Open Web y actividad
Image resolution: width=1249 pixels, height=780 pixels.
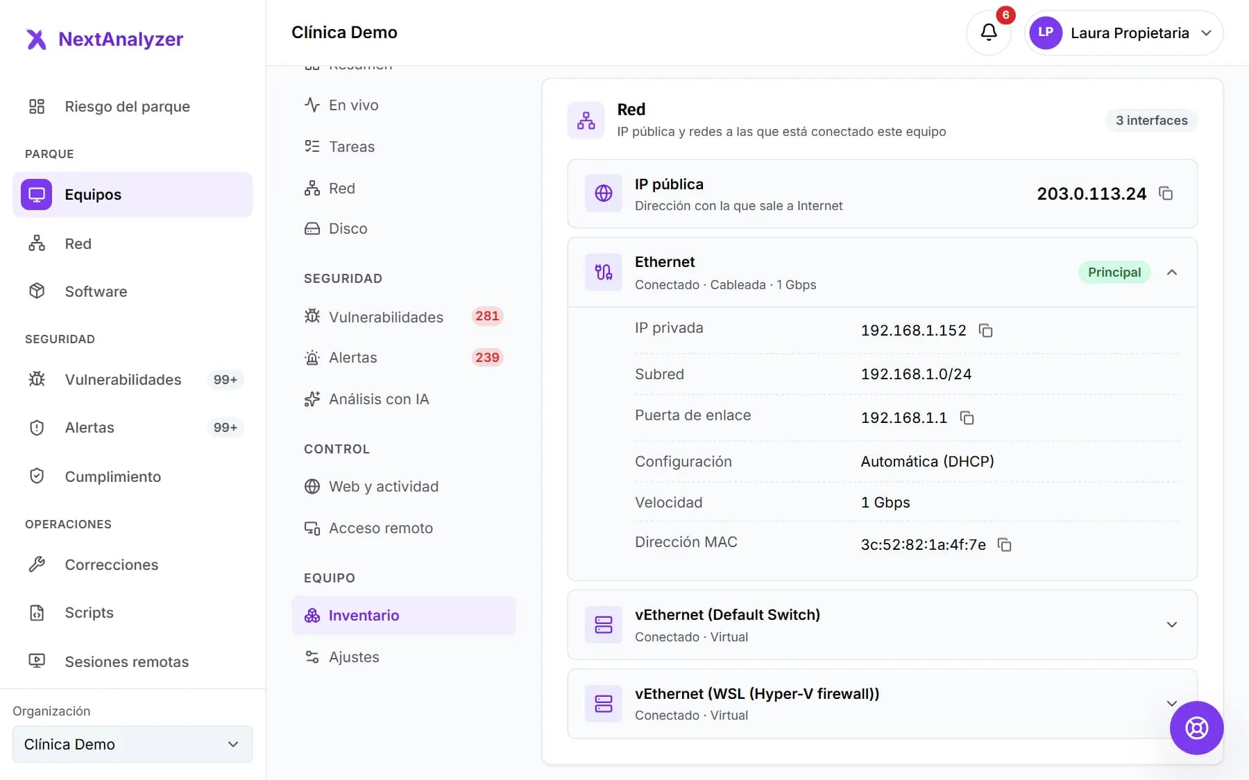[404, 486]
